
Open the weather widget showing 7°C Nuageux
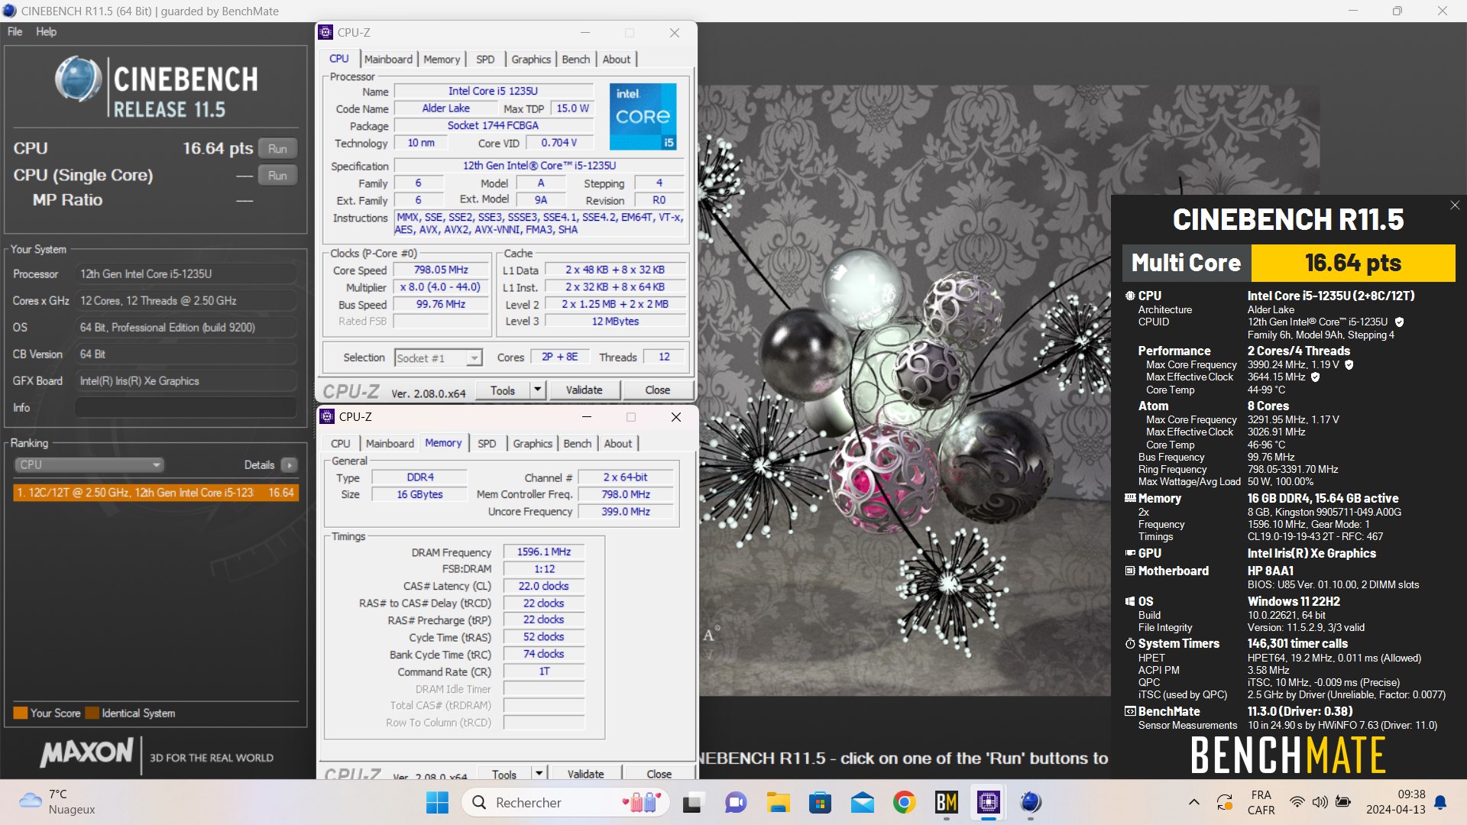(57, 802)
